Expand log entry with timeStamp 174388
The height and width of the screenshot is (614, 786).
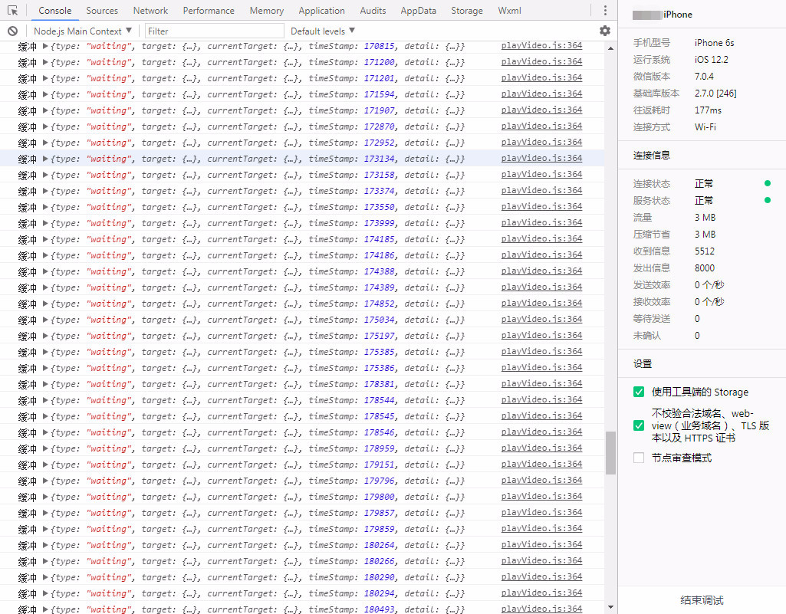tap(45, 271)
